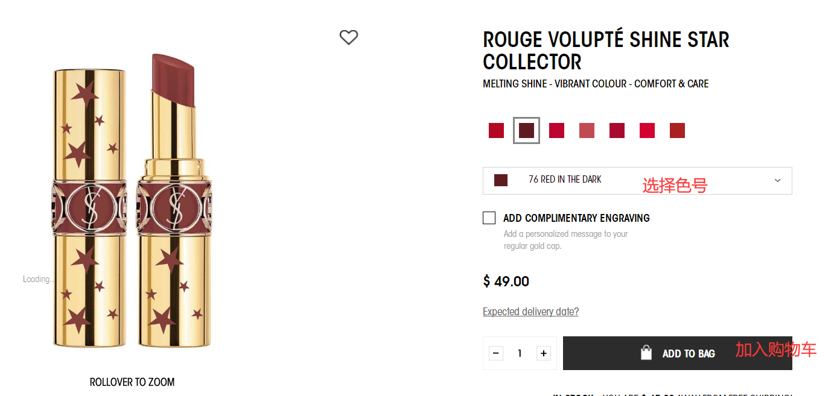Click the heart wishlist icon
The image size is (837, 396).
[x=349, y=37]
